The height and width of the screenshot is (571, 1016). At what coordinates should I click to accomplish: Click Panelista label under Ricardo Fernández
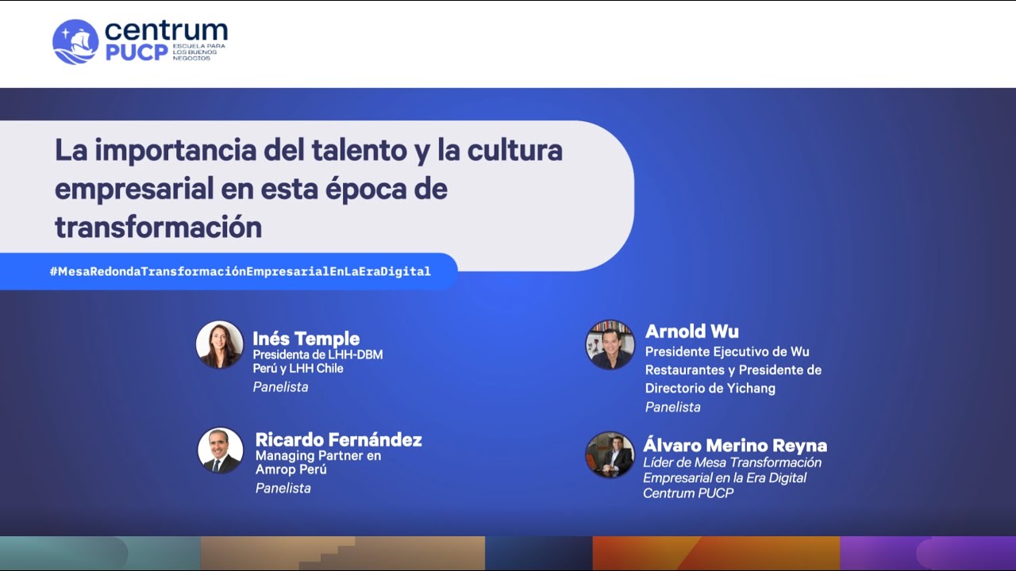pyautogui.click(x=283, y=488)
